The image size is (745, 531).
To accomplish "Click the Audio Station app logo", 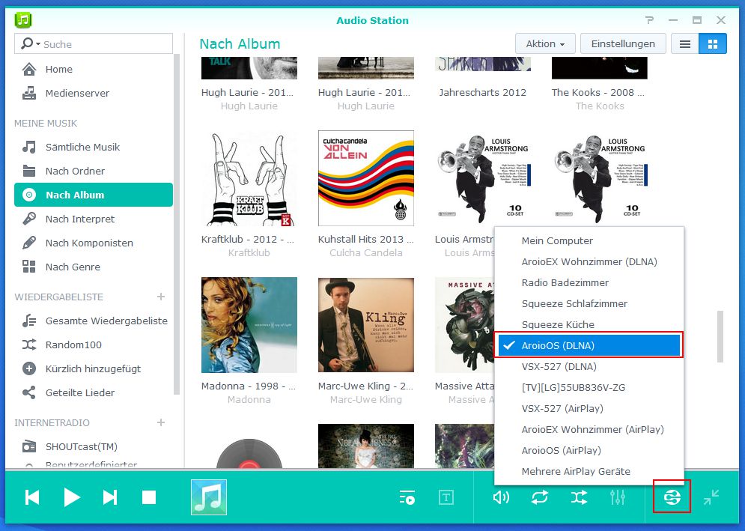I will click(x=22, y=20).
